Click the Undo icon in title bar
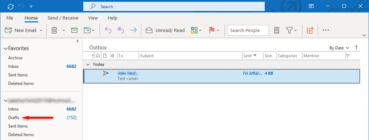Viewport: 369px width, 140px height. pos(21,6)
